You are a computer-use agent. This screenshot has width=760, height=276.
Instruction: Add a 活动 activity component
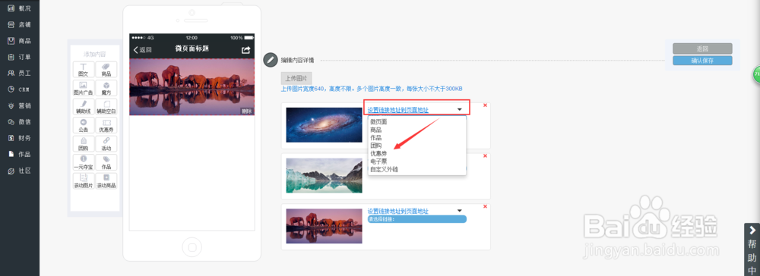point(106,144)
